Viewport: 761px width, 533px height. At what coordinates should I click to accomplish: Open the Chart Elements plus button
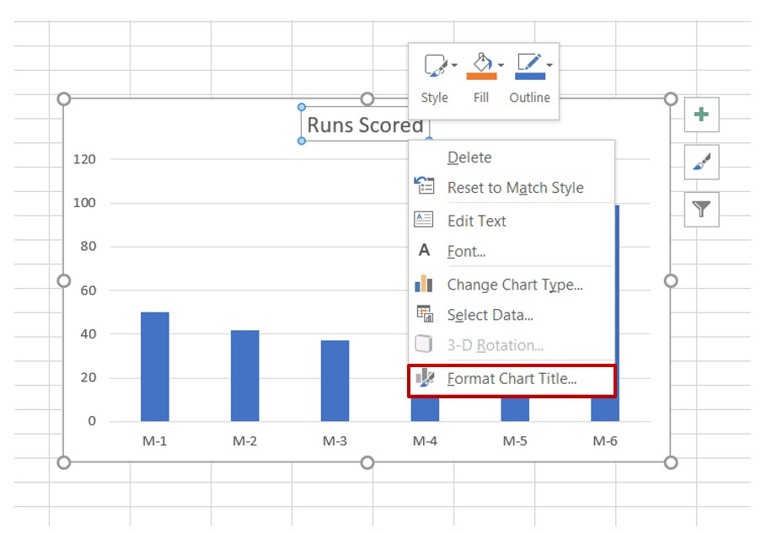click(701, 115)
